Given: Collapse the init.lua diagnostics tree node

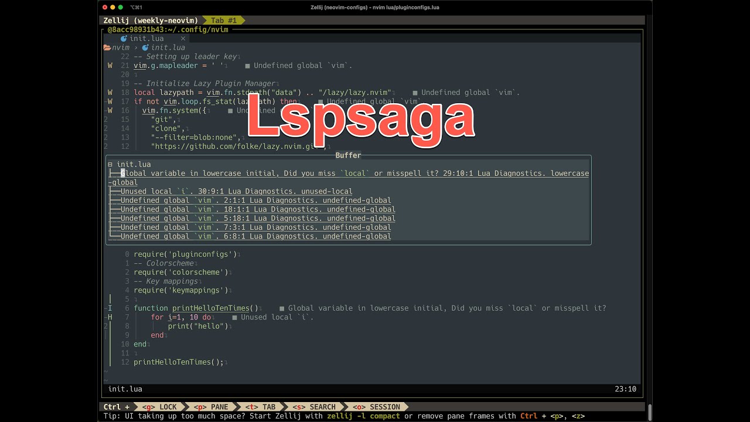Looking at the screenshot, I should tap(110, 165).
